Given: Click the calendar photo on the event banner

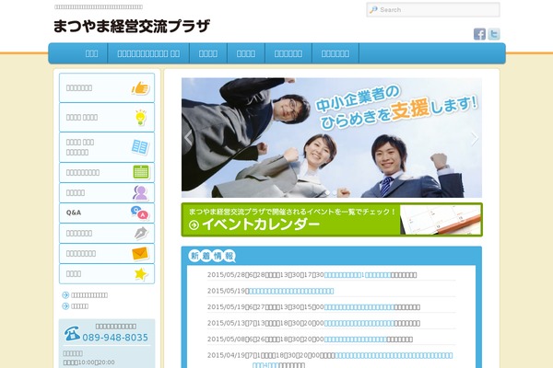Looking at the screenshot, I should pos(441,220).
